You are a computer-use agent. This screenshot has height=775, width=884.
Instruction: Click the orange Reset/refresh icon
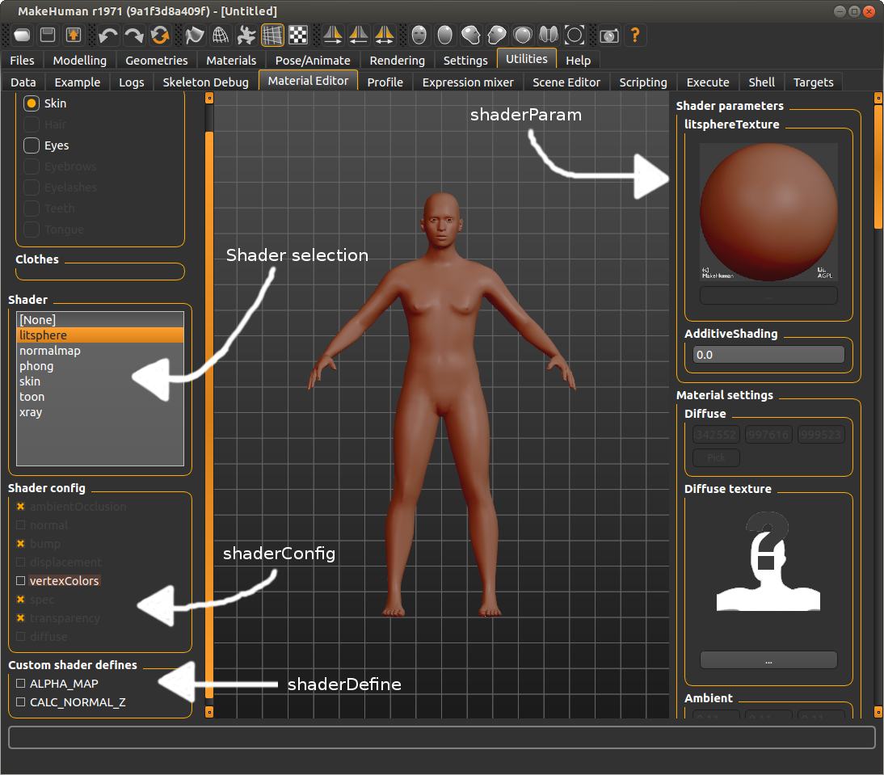160,36
